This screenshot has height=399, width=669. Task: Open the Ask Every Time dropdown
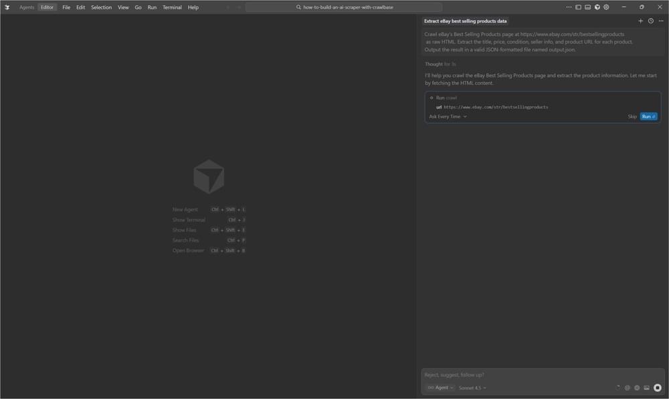(447, 116)
